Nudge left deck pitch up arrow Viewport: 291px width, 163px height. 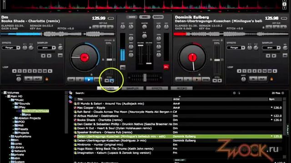(112, 81)
